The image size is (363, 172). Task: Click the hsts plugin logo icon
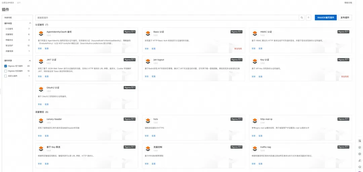[148, 121]
